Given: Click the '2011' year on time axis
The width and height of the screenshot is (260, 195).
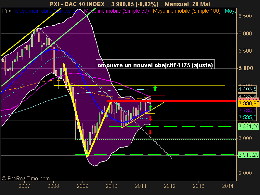Looking at the screenshot, I should (141, 186).
